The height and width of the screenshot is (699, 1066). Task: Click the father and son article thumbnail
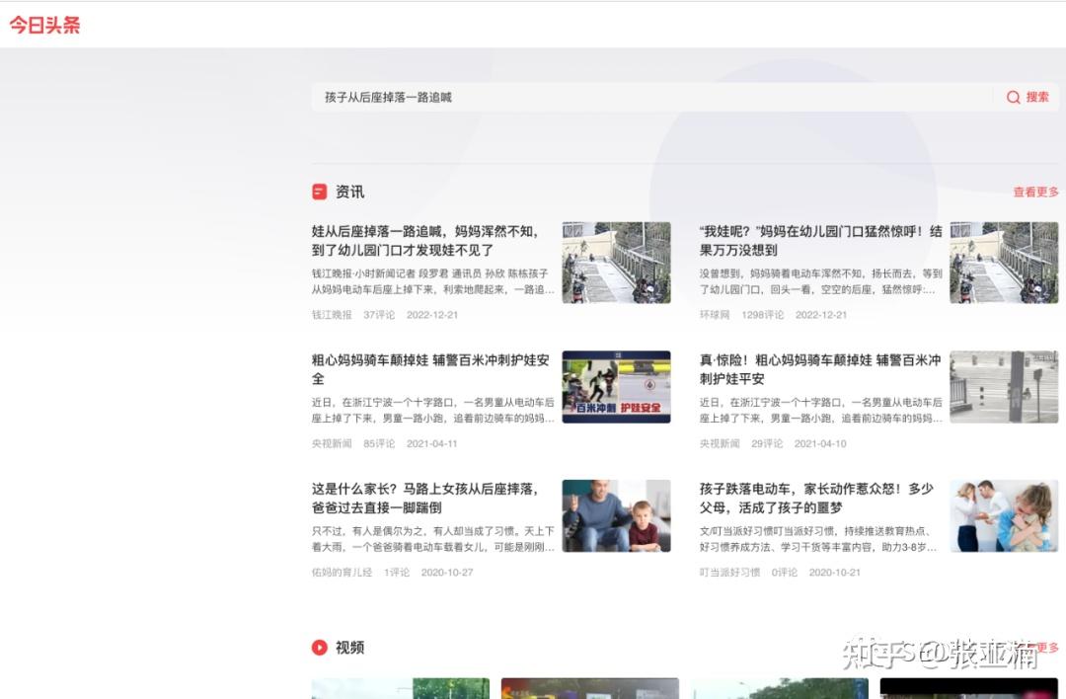point(616,514)
